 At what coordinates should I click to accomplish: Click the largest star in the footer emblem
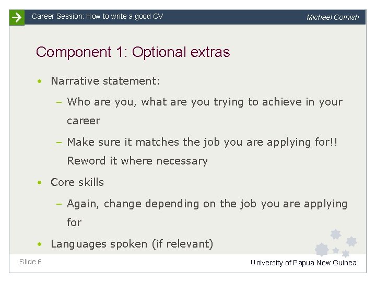tap(322, 250)
